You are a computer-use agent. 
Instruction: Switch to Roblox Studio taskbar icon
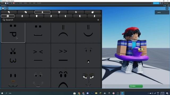click(122, 93)
